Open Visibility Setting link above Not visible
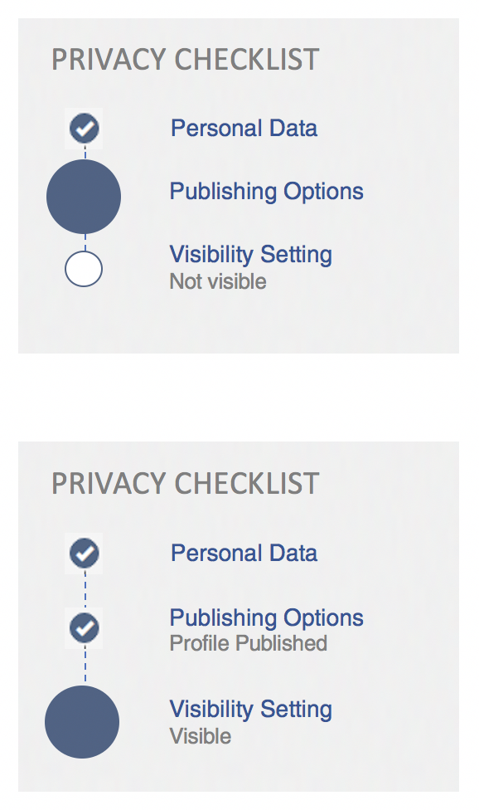 [x=250, y=255]
